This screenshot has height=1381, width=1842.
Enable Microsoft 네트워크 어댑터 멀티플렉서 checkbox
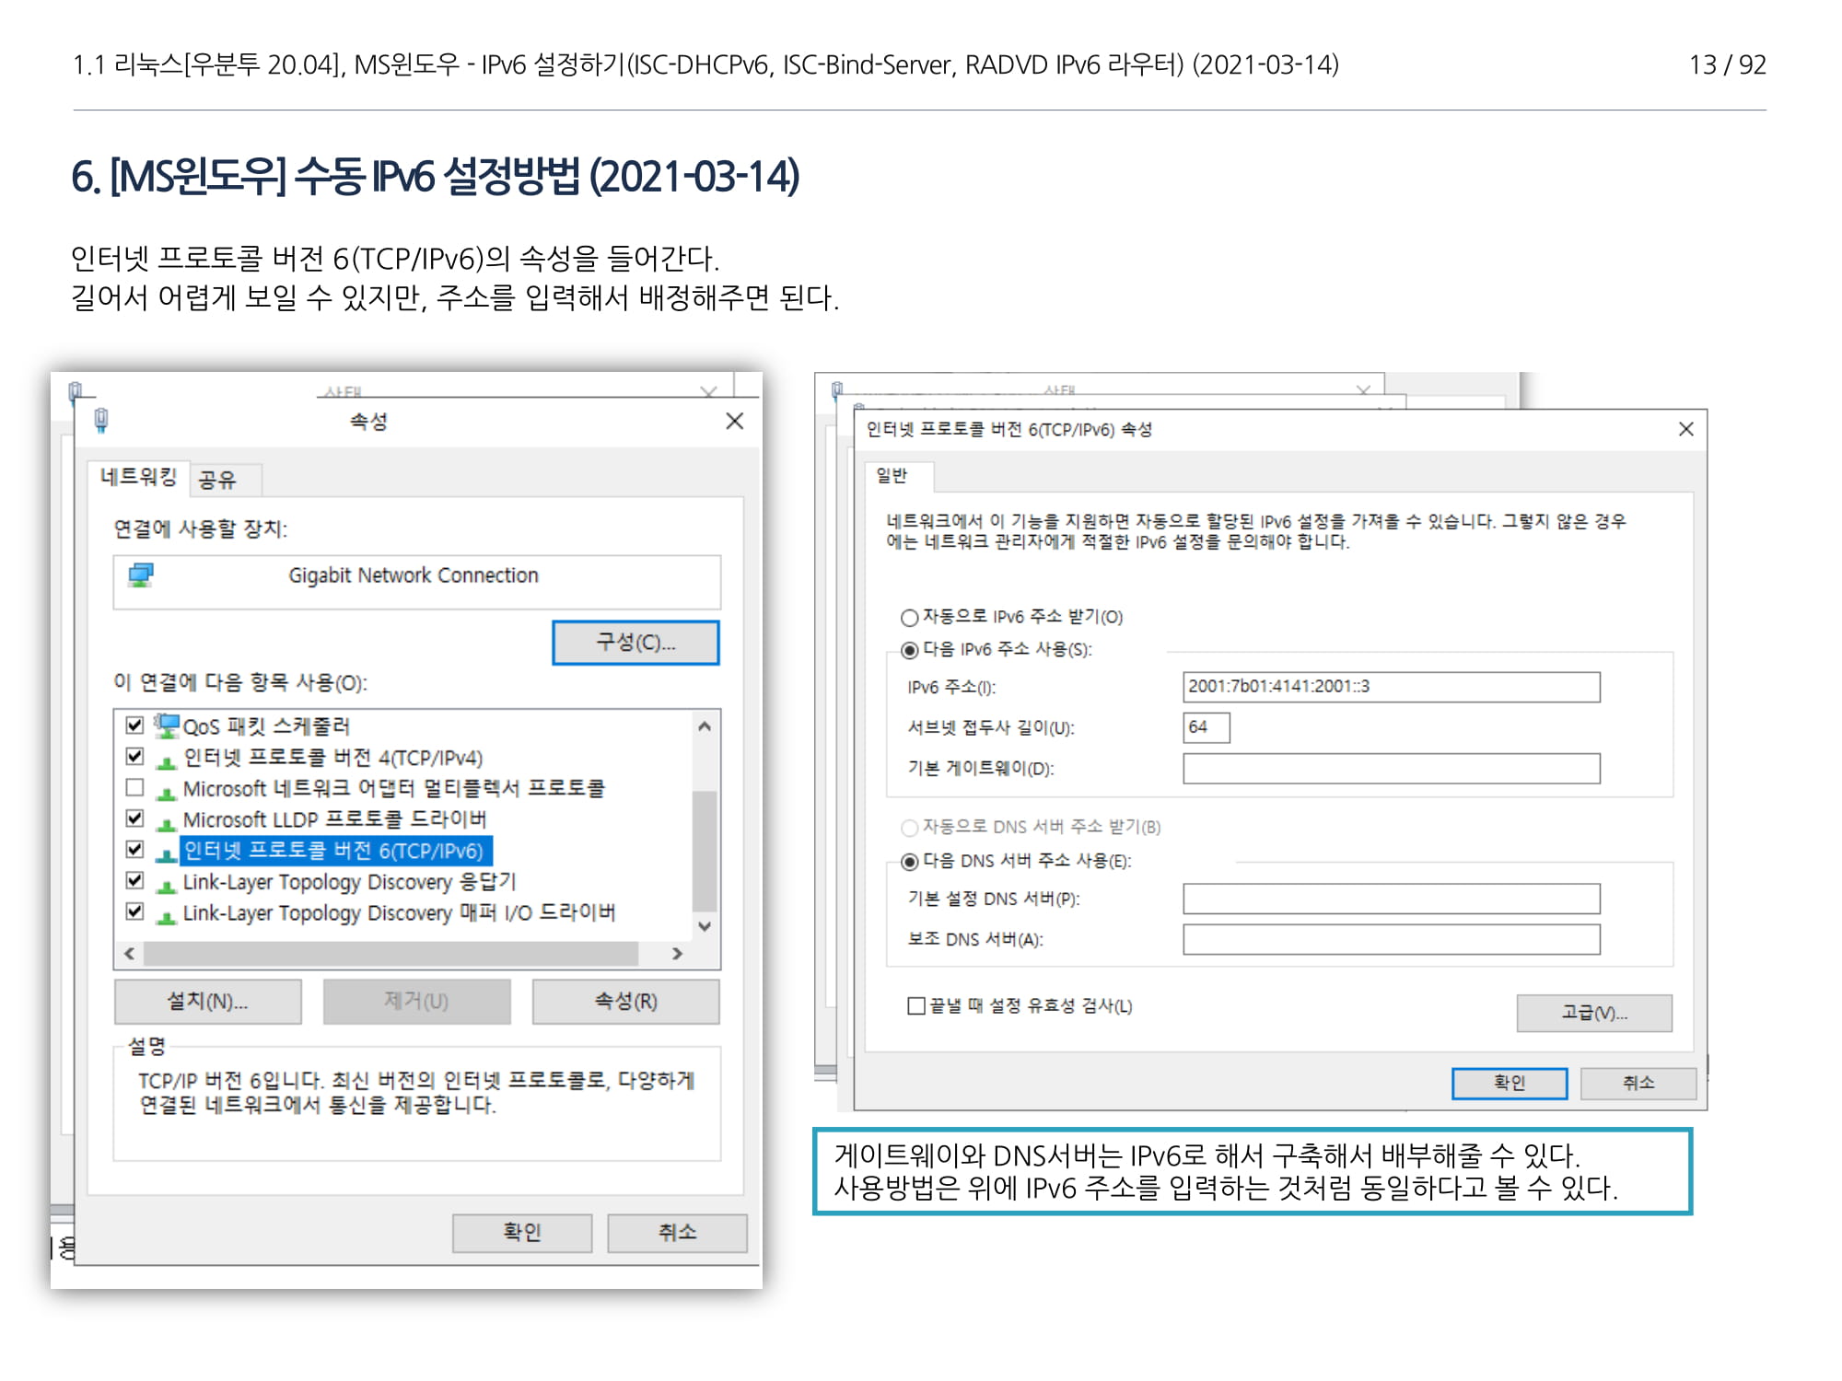click(135, 787)
